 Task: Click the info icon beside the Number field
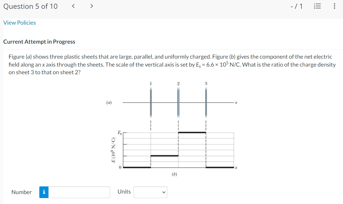tap(44, 192)
